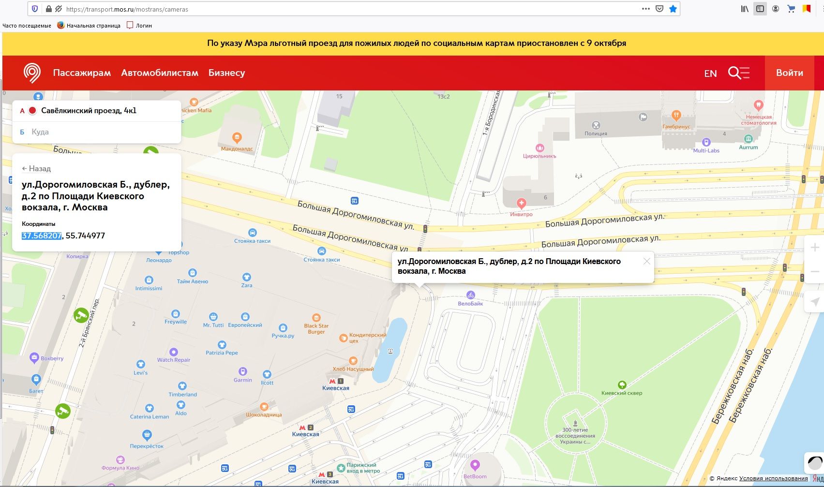The image size is (824, 487).
Task: Click the Войти login button
Action: click(x=789, y=73)
